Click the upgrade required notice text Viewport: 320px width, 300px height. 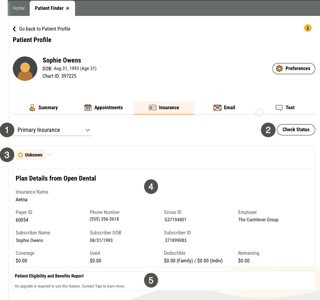click(70, 286)
